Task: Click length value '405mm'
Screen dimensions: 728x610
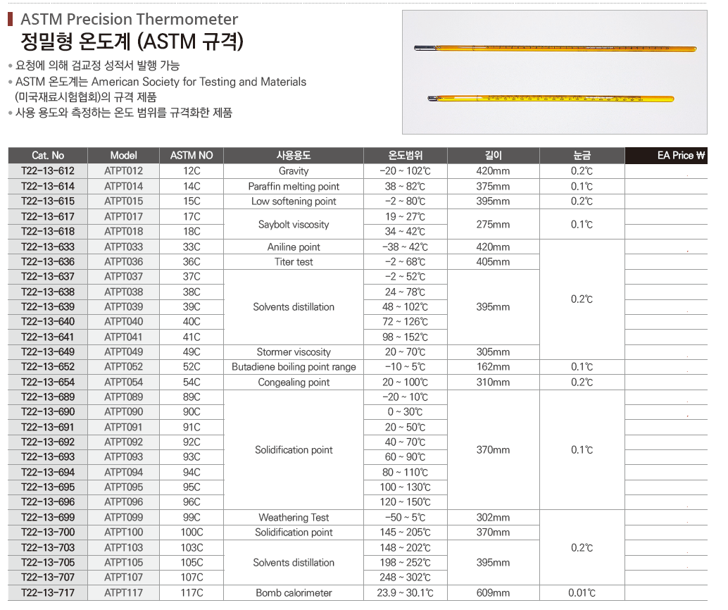Action: click(x=493, y=261)
